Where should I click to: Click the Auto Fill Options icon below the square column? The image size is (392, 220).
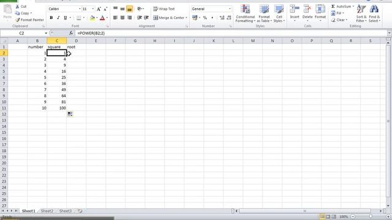[70, 114]
